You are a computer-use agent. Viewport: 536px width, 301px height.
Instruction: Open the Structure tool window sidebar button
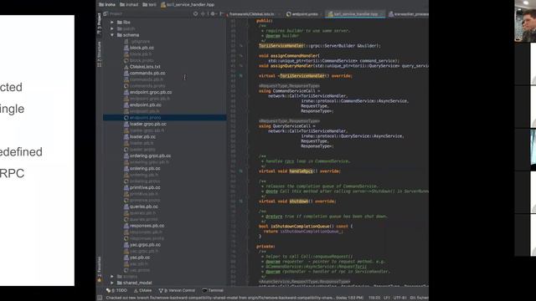coord(100,54)
